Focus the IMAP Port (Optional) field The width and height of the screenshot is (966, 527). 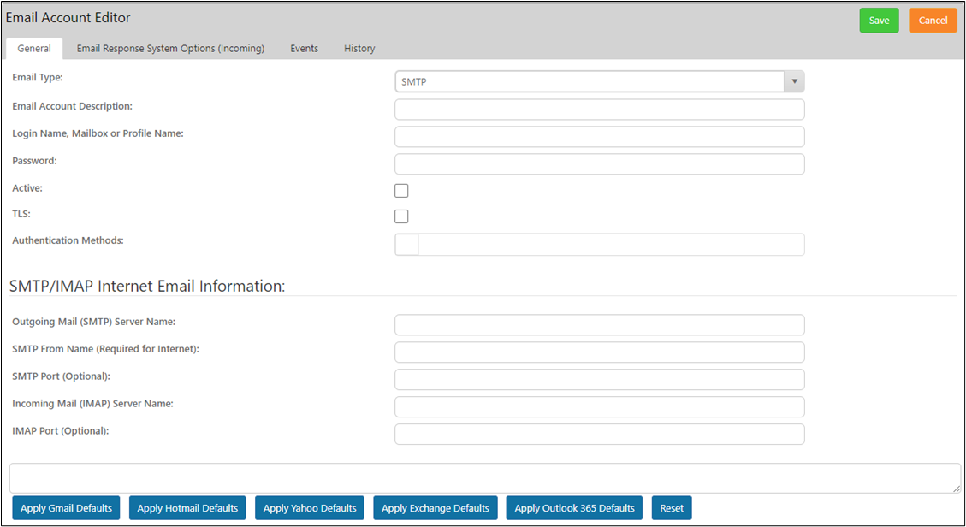[x=600, y=434]
